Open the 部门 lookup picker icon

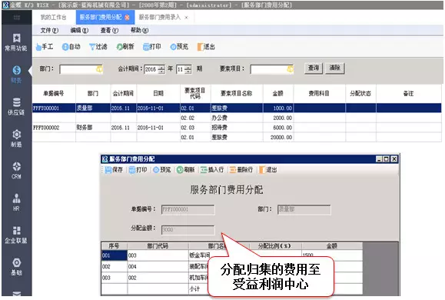[99, 69]
